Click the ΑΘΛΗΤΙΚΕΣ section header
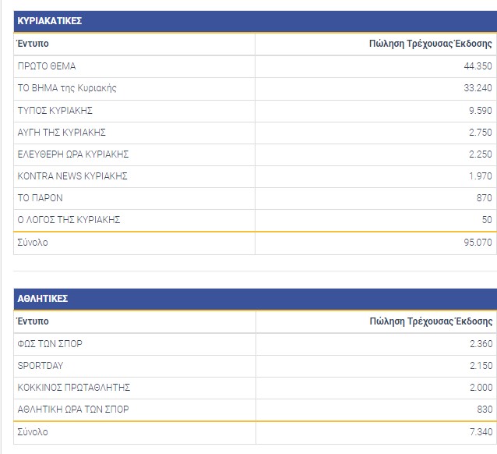Viewport: 497px width, 454px height. [x=43, y=299]
